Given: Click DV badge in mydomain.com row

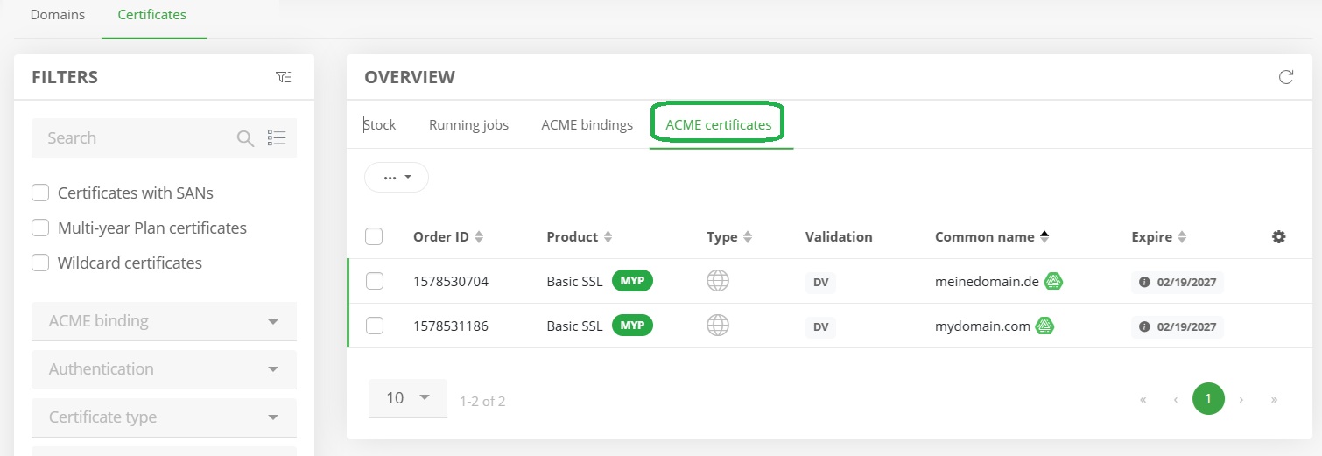Looking at the screenshot, I should 820,326.
